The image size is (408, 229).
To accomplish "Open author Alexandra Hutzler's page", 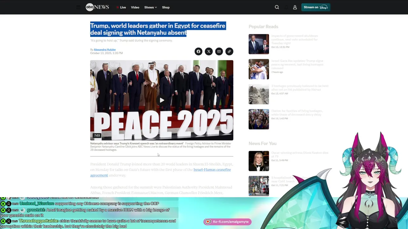I will [x=105, y=50].
